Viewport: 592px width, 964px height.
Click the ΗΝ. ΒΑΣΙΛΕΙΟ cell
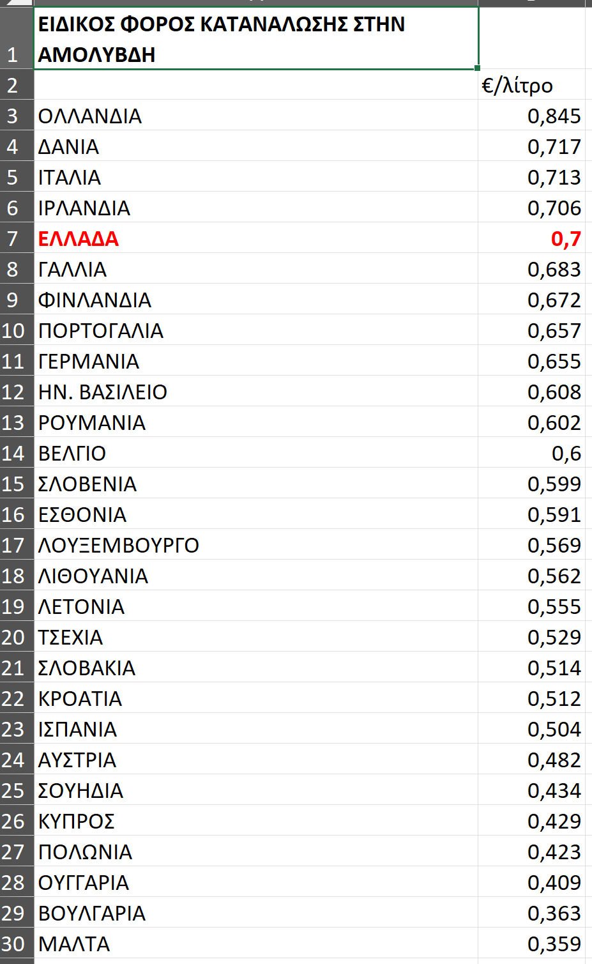pyautogui.click(x=103, y=392)
